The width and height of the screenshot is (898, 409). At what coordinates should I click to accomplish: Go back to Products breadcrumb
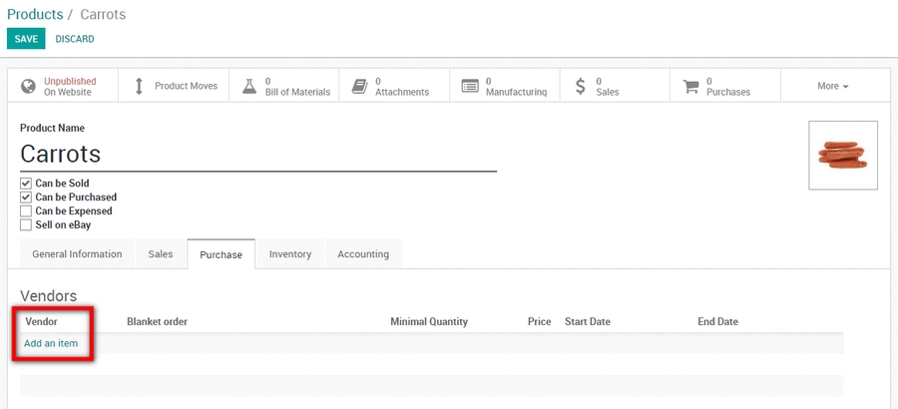35,14
